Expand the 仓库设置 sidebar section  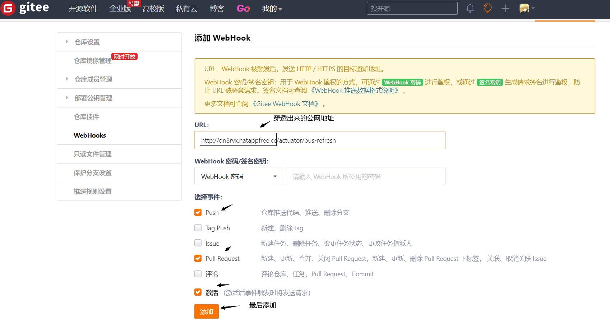pos(119,42)
